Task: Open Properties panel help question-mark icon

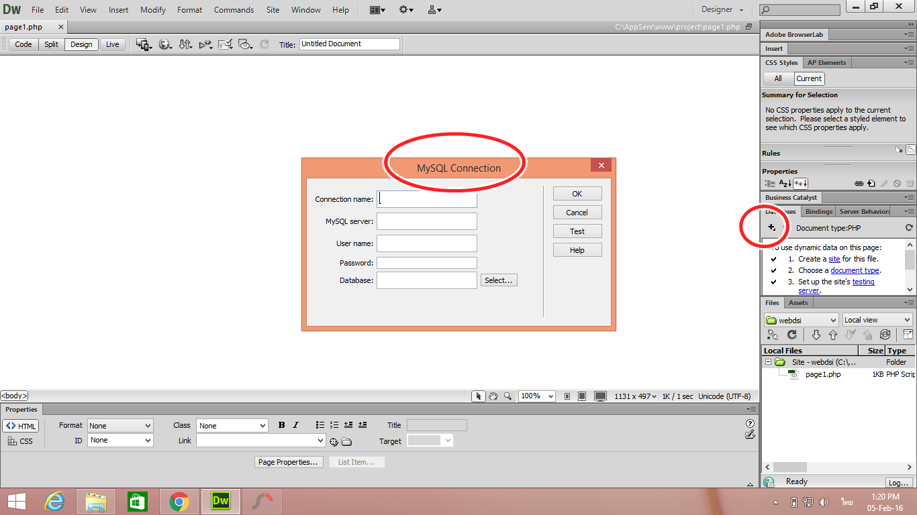Action: tap(750, 423)
